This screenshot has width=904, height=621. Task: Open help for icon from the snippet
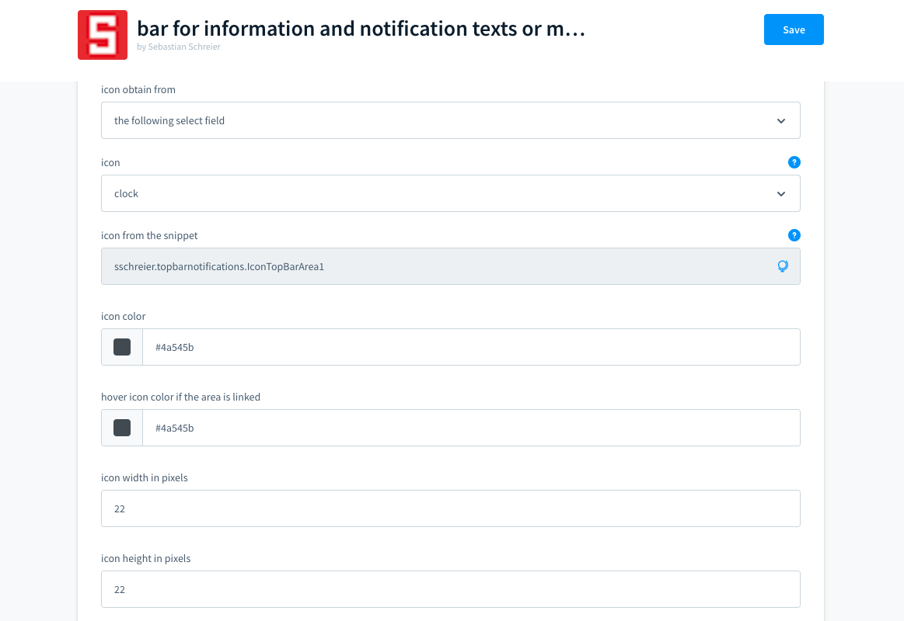794,235
